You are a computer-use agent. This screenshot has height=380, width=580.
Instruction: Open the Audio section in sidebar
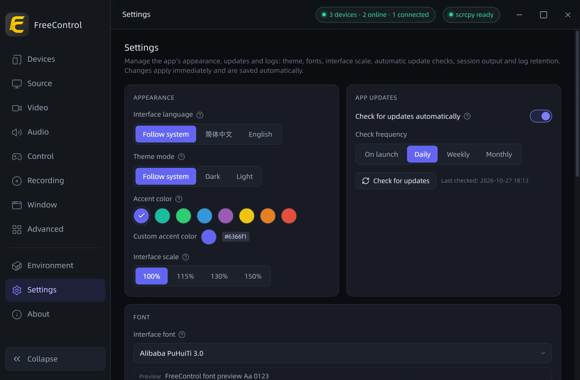pos(55,132)
